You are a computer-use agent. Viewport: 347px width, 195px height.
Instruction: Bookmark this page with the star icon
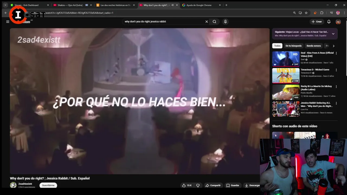[x=306, y=13]
